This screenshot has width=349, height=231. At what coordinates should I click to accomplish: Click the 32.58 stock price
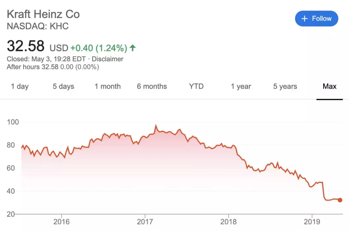[x=26, y=46]
